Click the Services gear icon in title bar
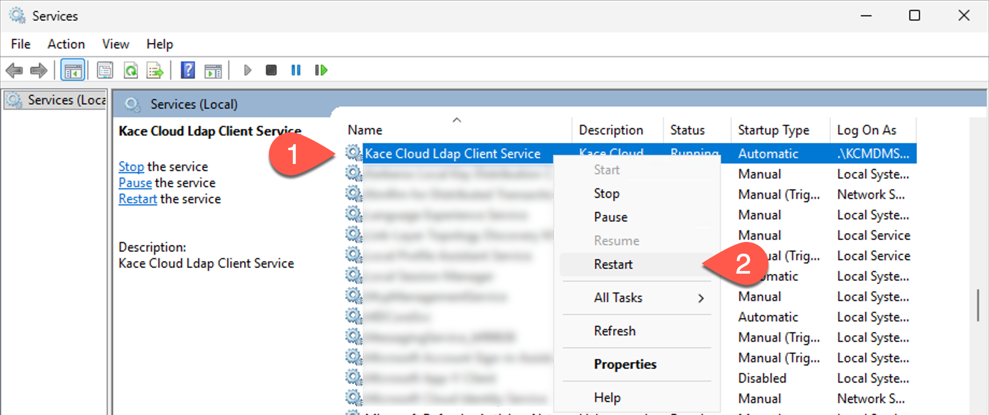This screenshot has height=415, width=989. tap(17, 16)
